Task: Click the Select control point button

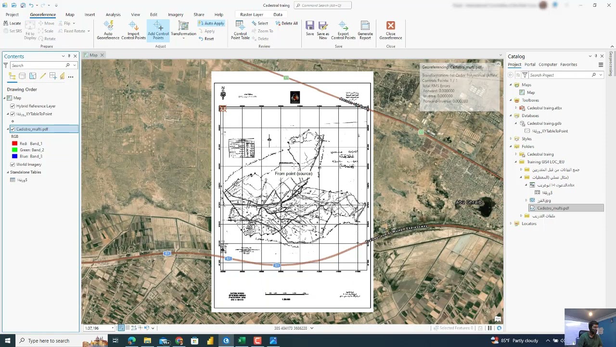Action: click(259, 23)
